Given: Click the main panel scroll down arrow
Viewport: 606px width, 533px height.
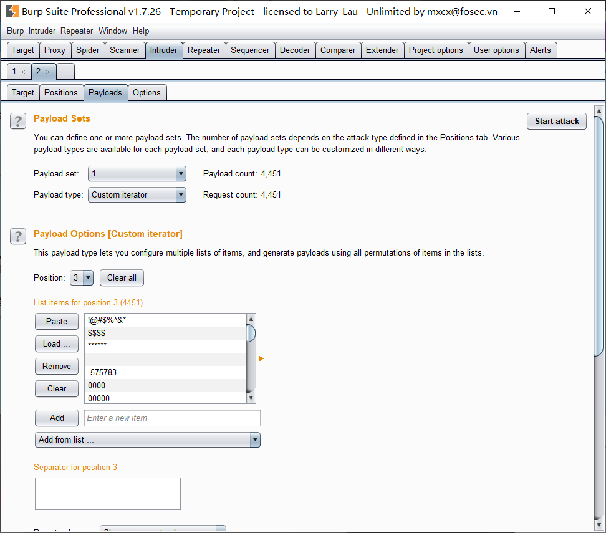Looking at the screenshot, I should coord(599,525).
